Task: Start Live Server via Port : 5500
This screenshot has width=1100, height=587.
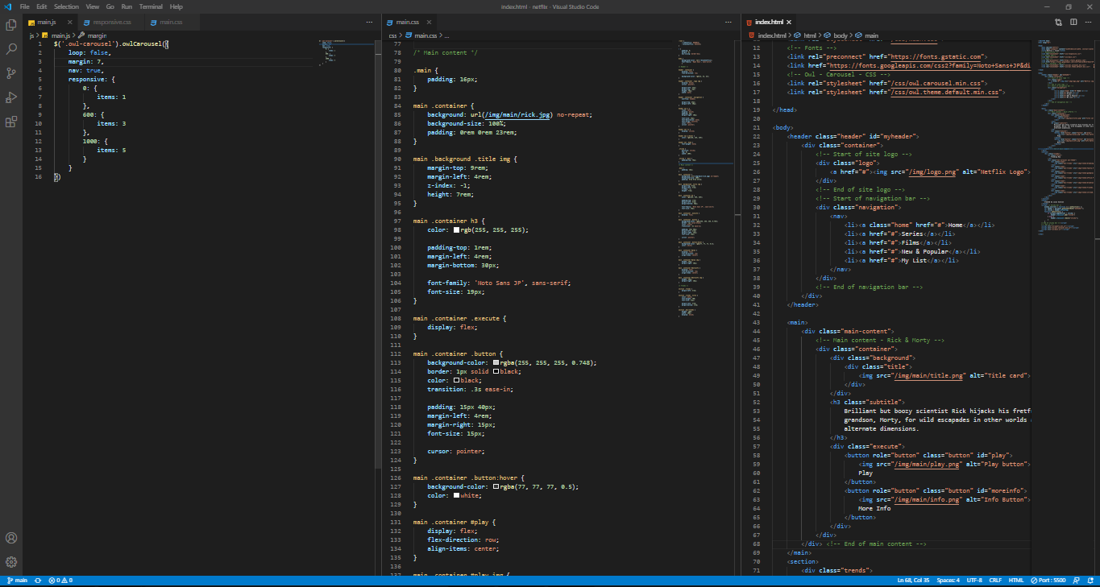Action: [1048, 579]
